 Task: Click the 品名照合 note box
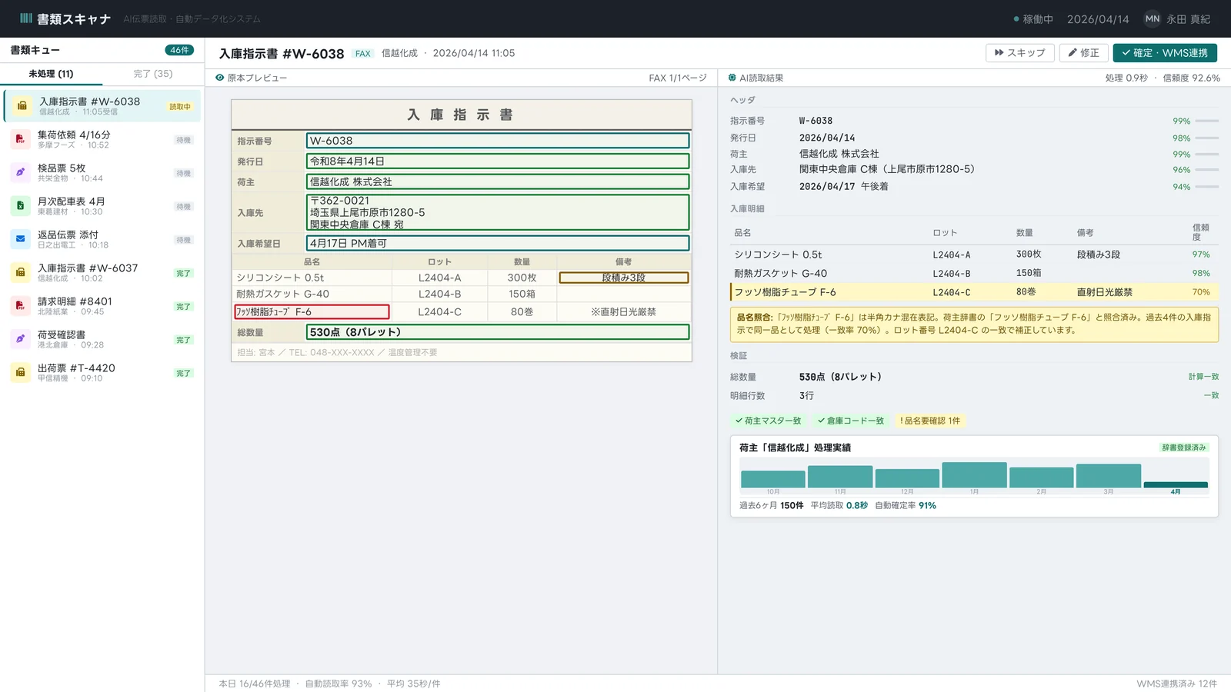tap(974, 324)
